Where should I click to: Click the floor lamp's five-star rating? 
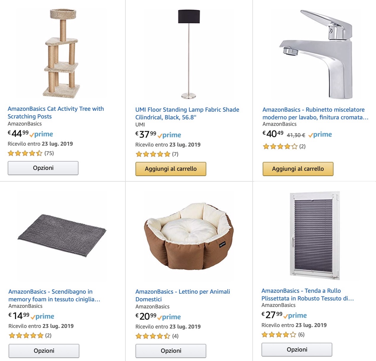(x=153, y=154)
